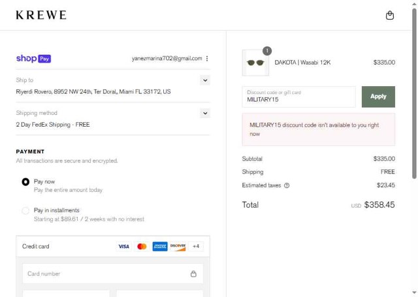Click the Credit card section header
Viewport: 418px width, 297px height.
(x=113, y=246)
